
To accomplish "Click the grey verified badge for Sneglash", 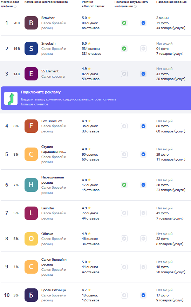I will click(143, 48).
